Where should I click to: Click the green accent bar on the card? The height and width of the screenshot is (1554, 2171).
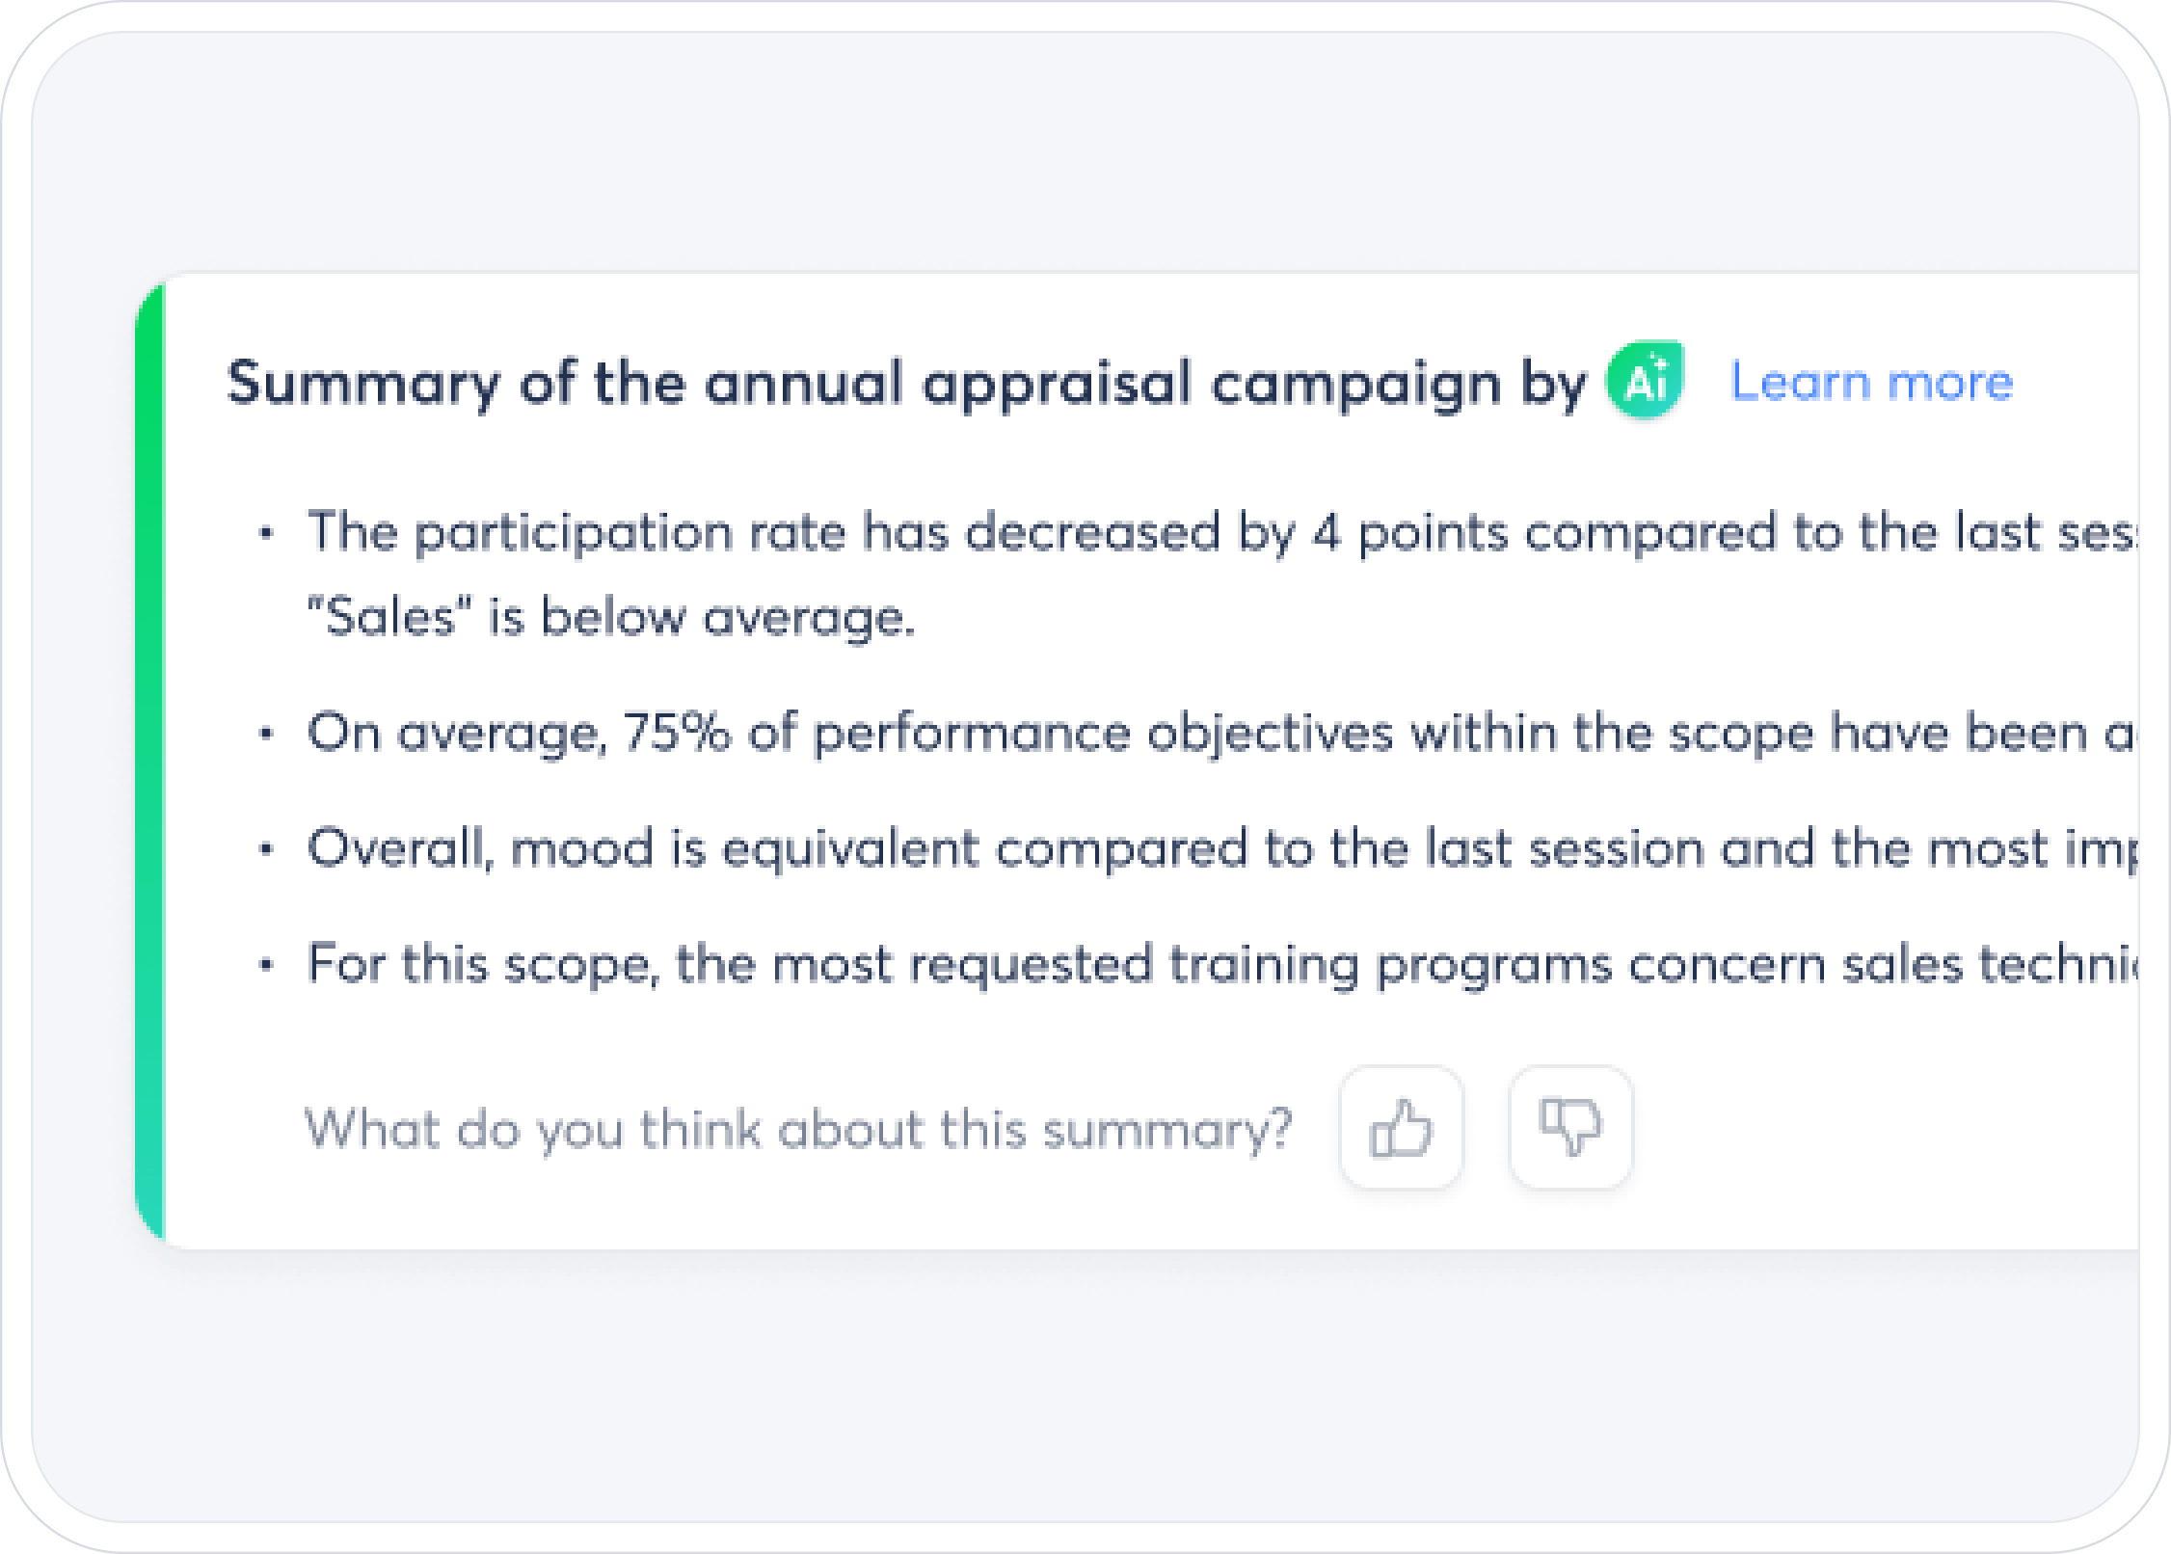click(150, 762)
